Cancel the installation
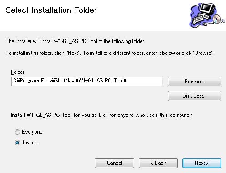Viewport: 226px width, 173px height. click(x=115, y=163)
